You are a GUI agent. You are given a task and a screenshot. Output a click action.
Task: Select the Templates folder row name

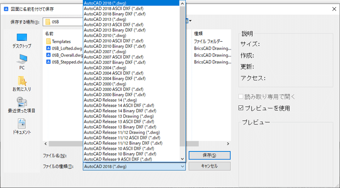point(61,41)
